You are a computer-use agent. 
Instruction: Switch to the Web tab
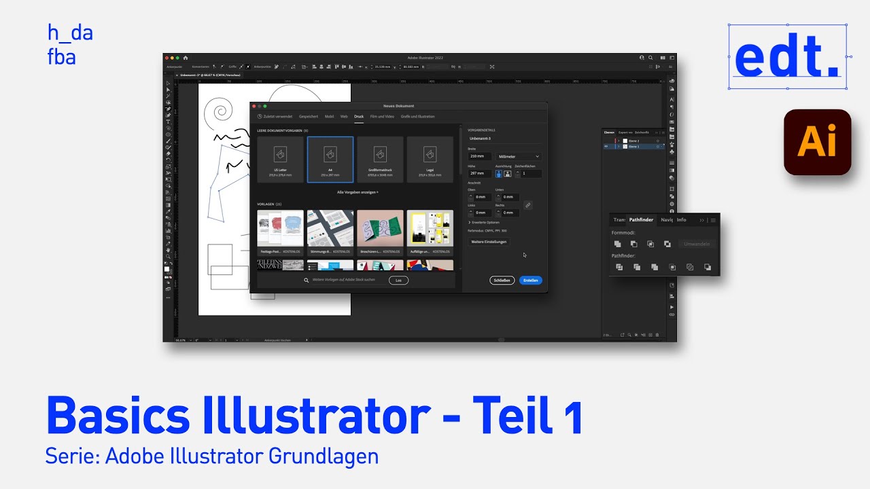coord(344,117)
